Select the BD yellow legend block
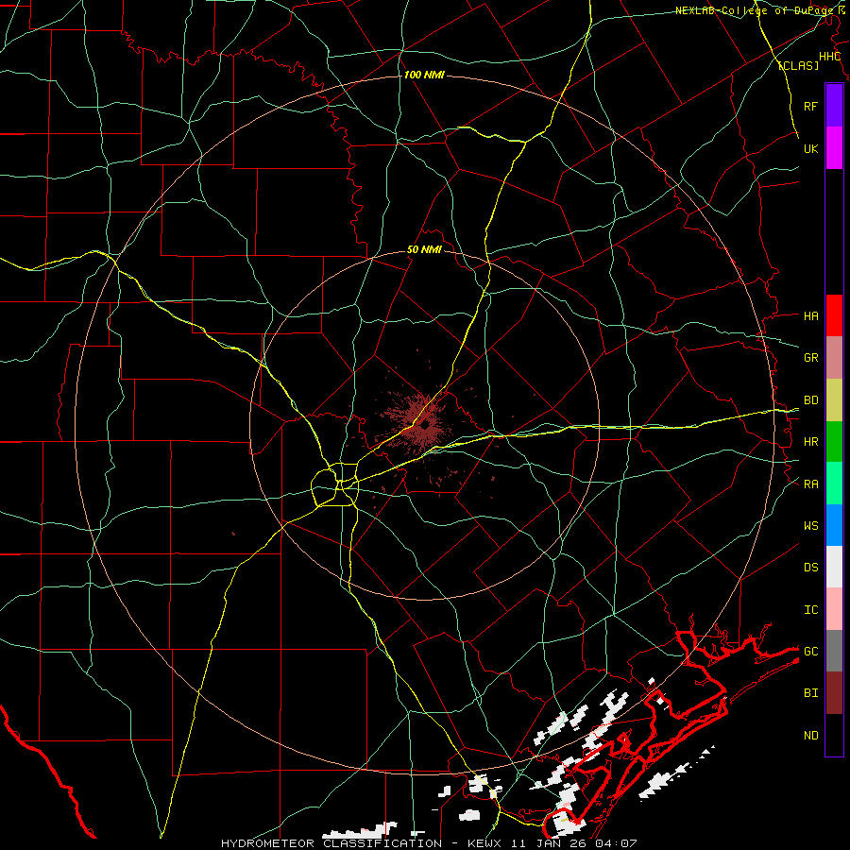 [834, 399]
